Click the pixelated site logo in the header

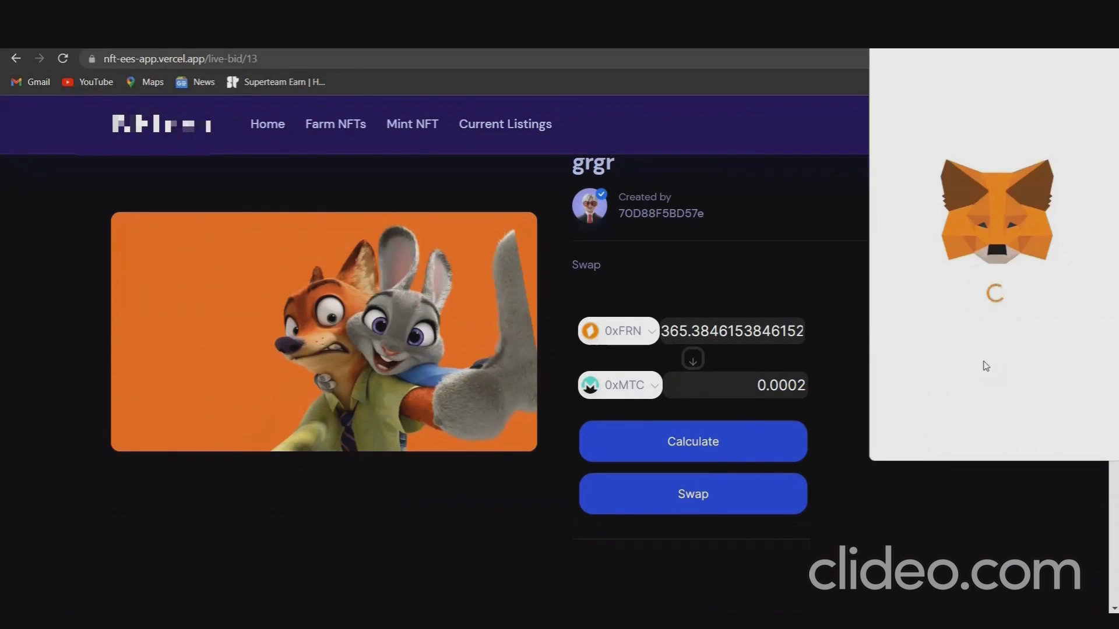[162, 123]
